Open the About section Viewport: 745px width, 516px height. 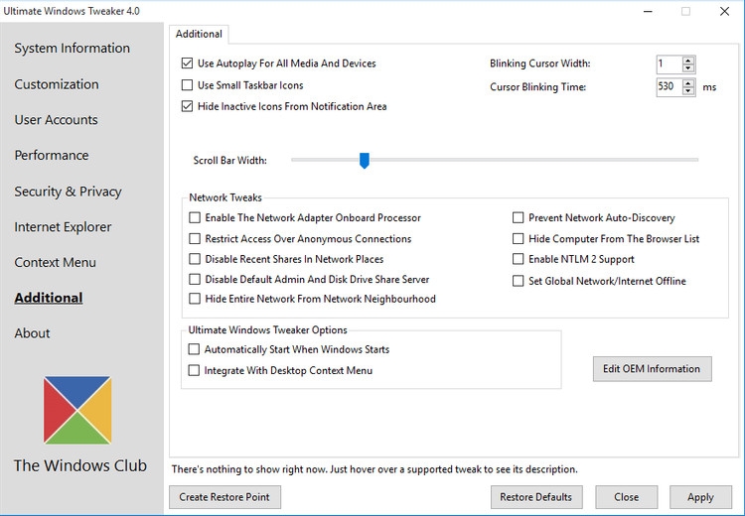click(x=32, y=333)
